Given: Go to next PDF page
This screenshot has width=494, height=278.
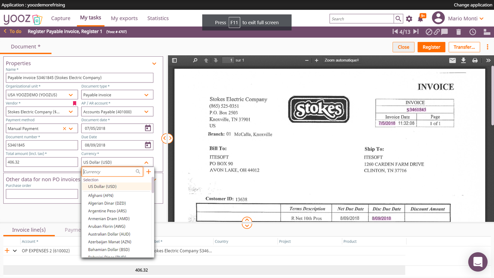Looking at the screenshot, I should [x=216, y=60].
